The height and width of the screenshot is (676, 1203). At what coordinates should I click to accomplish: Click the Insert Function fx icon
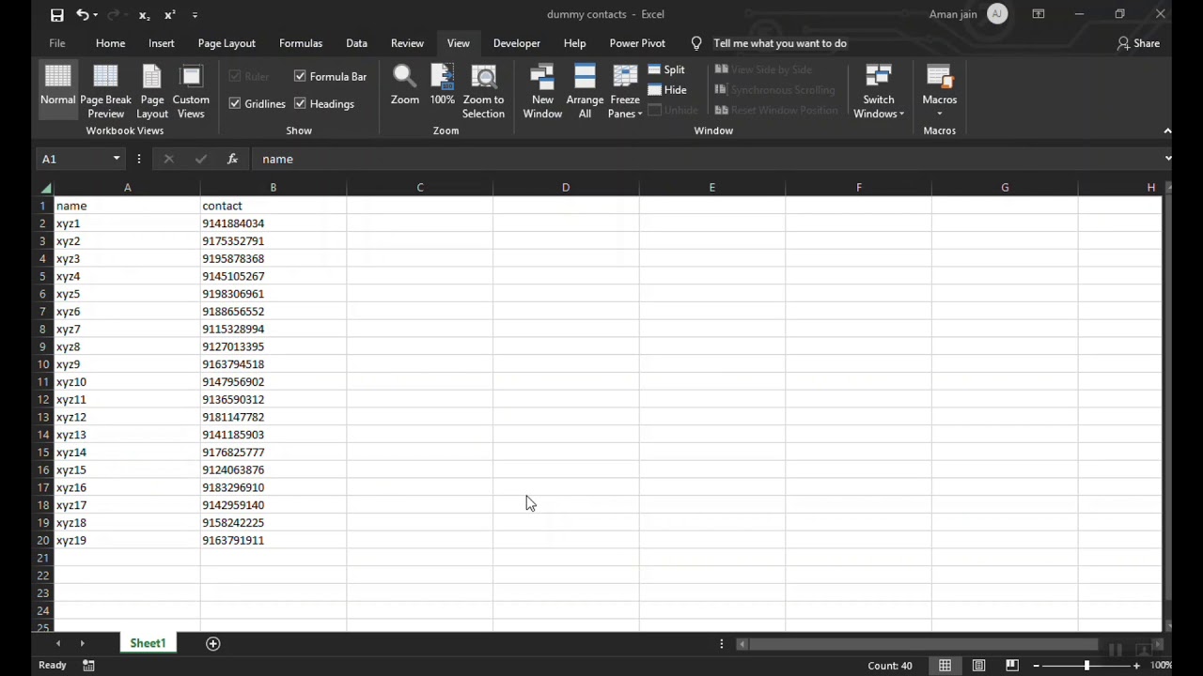point(232,159)
